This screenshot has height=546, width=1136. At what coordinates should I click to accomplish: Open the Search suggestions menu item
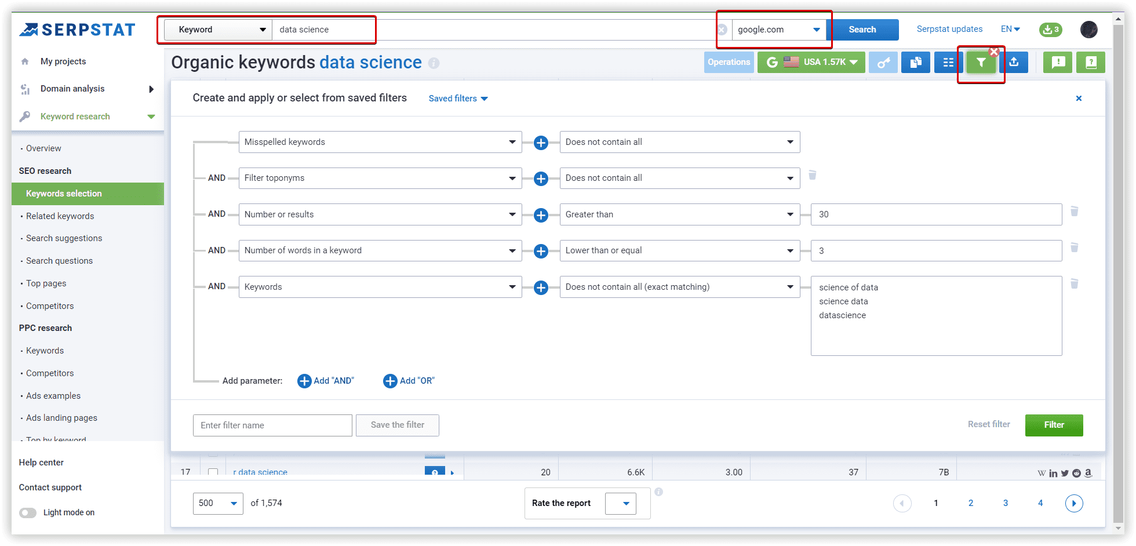[64, 238]
